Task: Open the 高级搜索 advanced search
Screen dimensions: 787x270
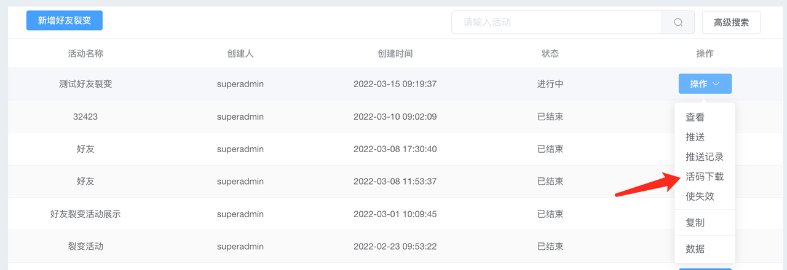Action: [x=731, y=22]
